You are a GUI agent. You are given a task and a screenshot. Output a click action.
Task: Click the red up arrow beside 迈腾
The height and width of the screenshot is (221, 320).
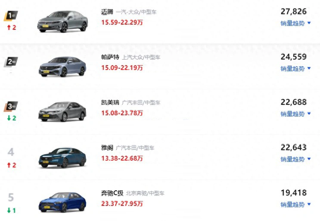click(9, 27)
